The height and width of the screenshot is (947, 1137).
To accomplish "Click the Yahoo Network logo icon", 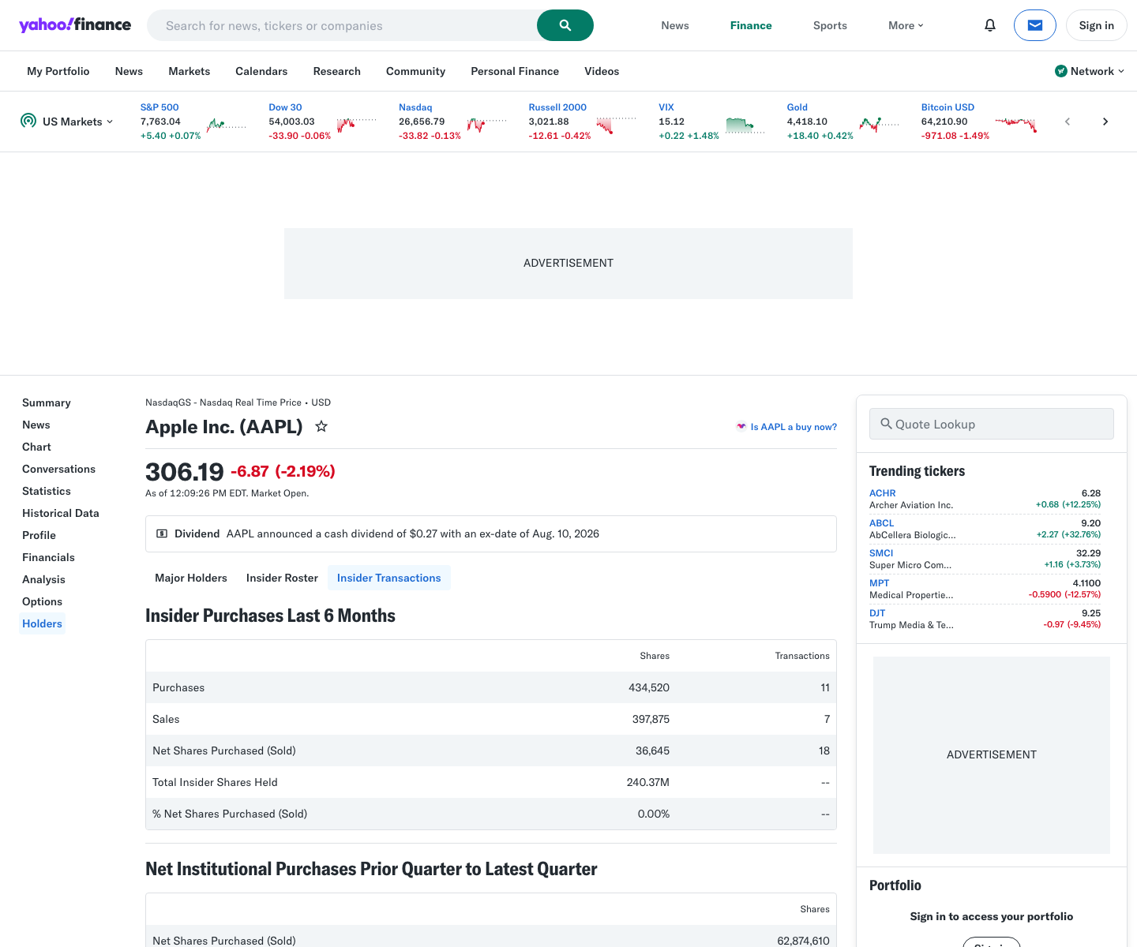I will click(x=1061, y=71).
